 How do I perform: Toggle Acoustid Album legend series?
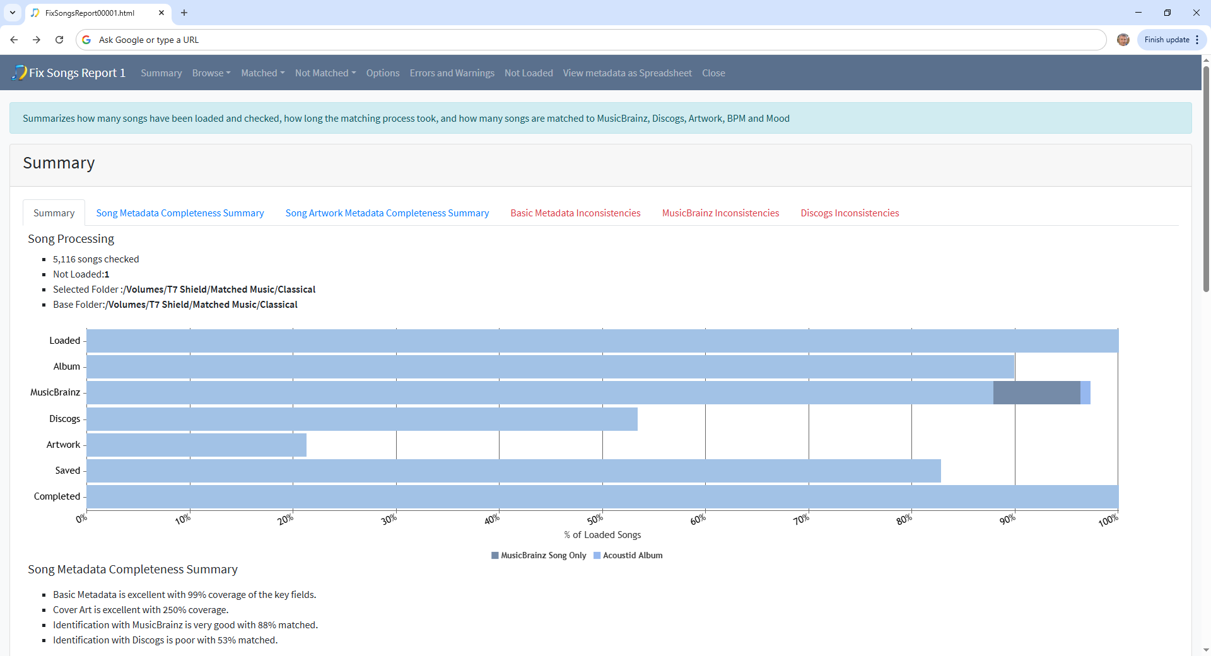(628, 556)
